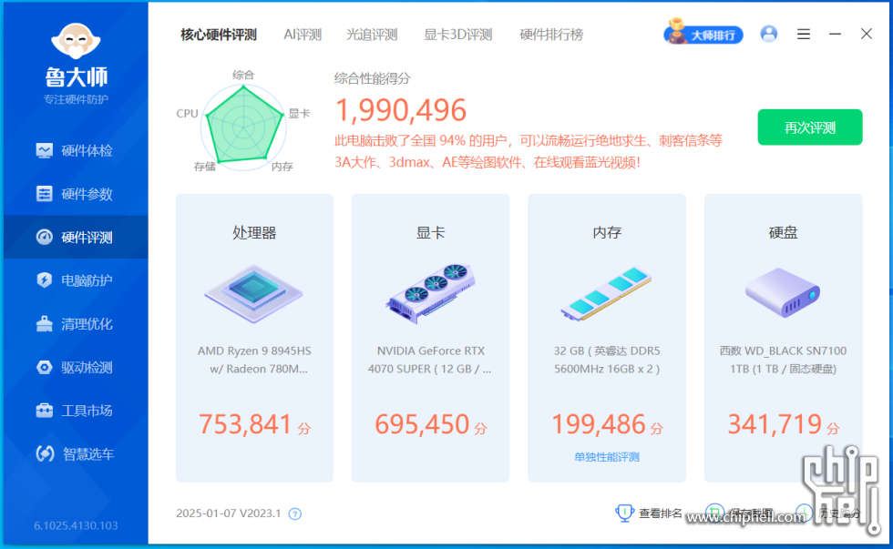Click the 处理器 card title

point(254,233)
